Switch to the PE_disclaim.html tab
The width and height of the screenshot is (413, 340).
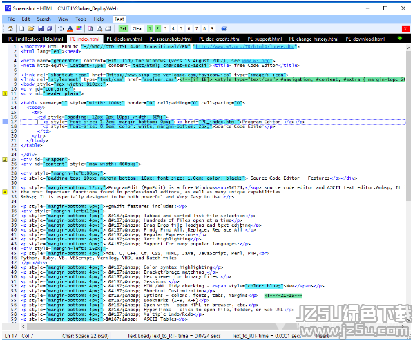coord(124,39)
